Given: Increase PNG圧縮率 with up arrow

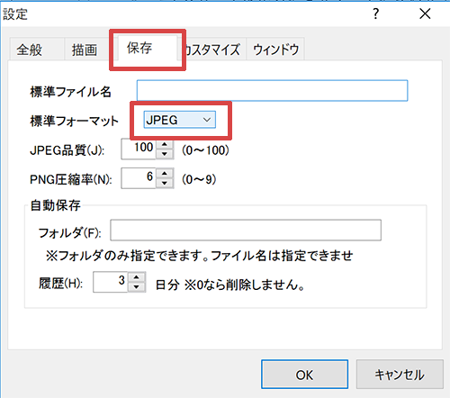Looking at the screenshot, I should pos(165,174).
